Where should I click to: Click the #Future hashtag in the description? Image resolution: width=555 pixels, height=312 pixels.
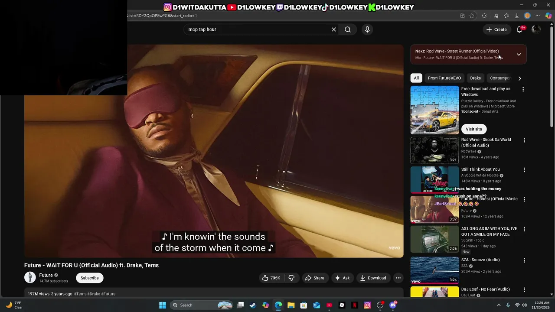coord(108,294)
